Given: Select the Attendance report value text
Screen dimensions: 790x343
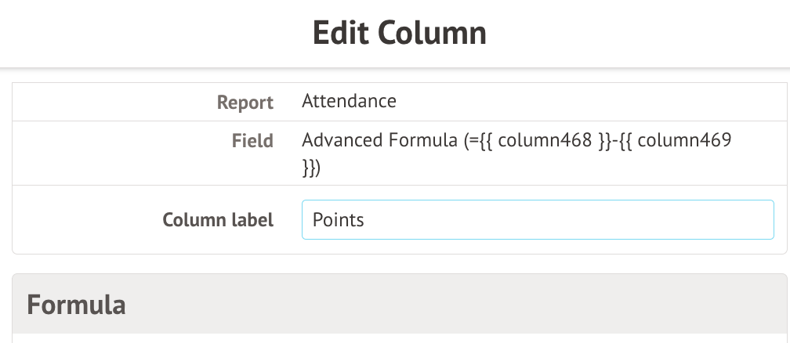Looking at the screenshot, I should click(x=349, y=101).
